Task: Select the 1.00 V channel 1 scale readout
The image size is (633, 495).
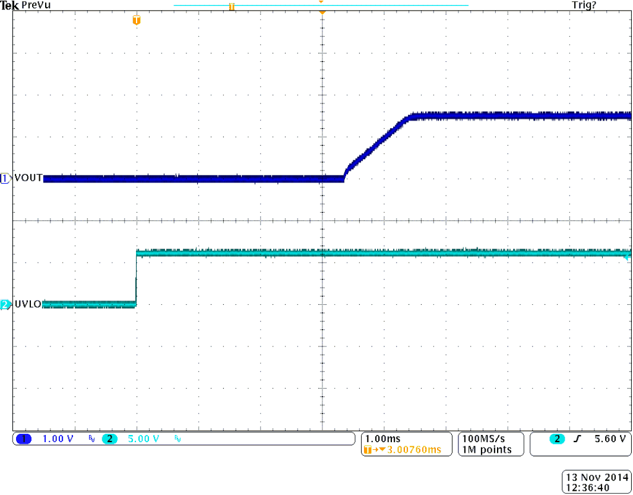Action: coord(58,439)
